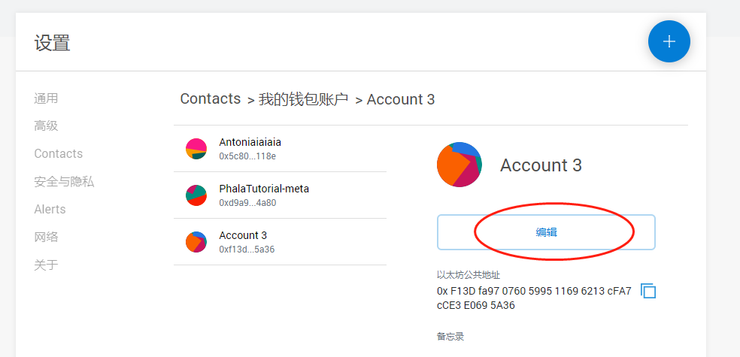Open 安全与隐私 settings section
This screenshot has height=357, width=740.
click(x=64, y=182)
